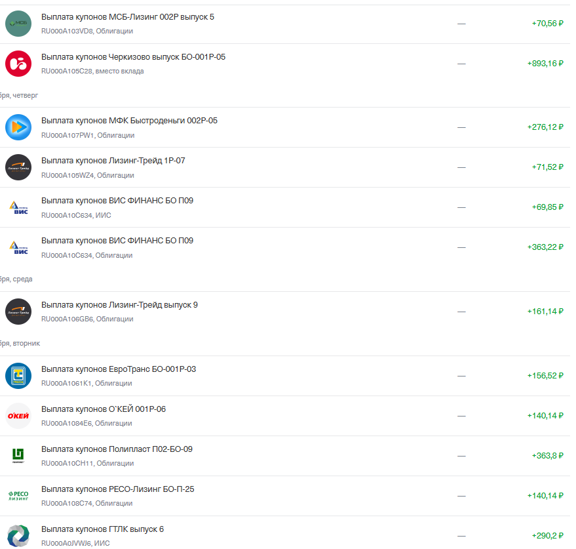Open Выплата купонов МСБ-Лизинг 002Р выпуск 5
Screen dimensions: 576x549
coord(128,17)
